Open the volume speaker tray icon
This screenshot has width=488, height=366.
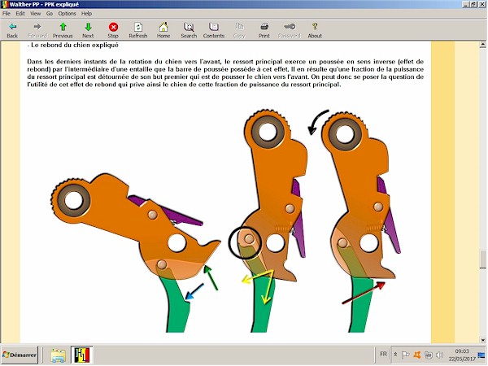pos(439,355)
